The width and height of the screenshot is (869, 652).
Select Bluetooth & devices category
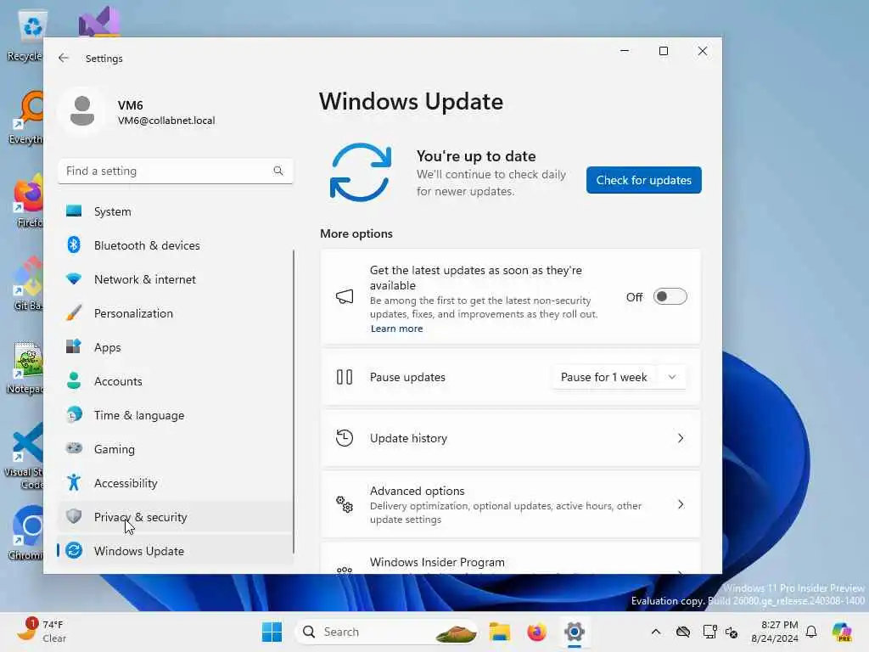click(175, 245)
